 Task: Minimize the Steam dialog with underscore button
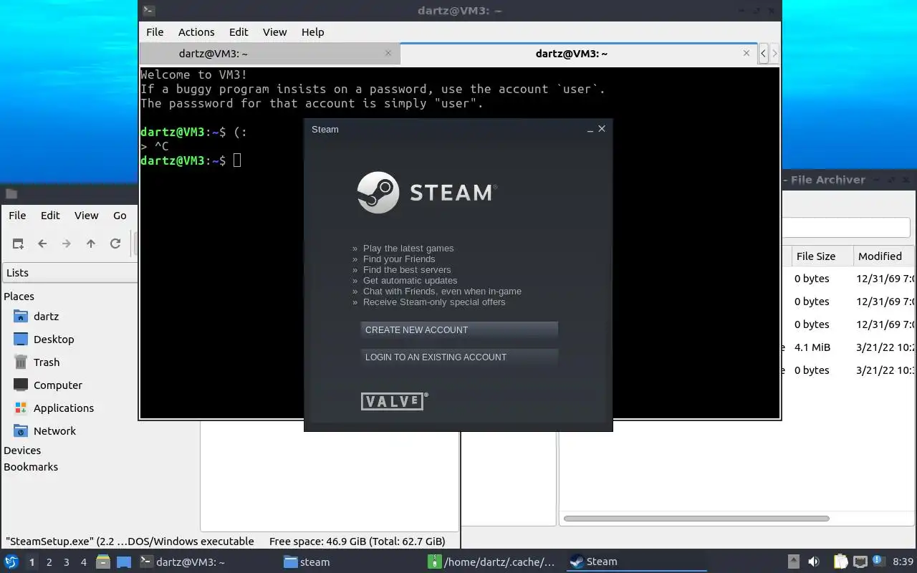click(590, 129)
